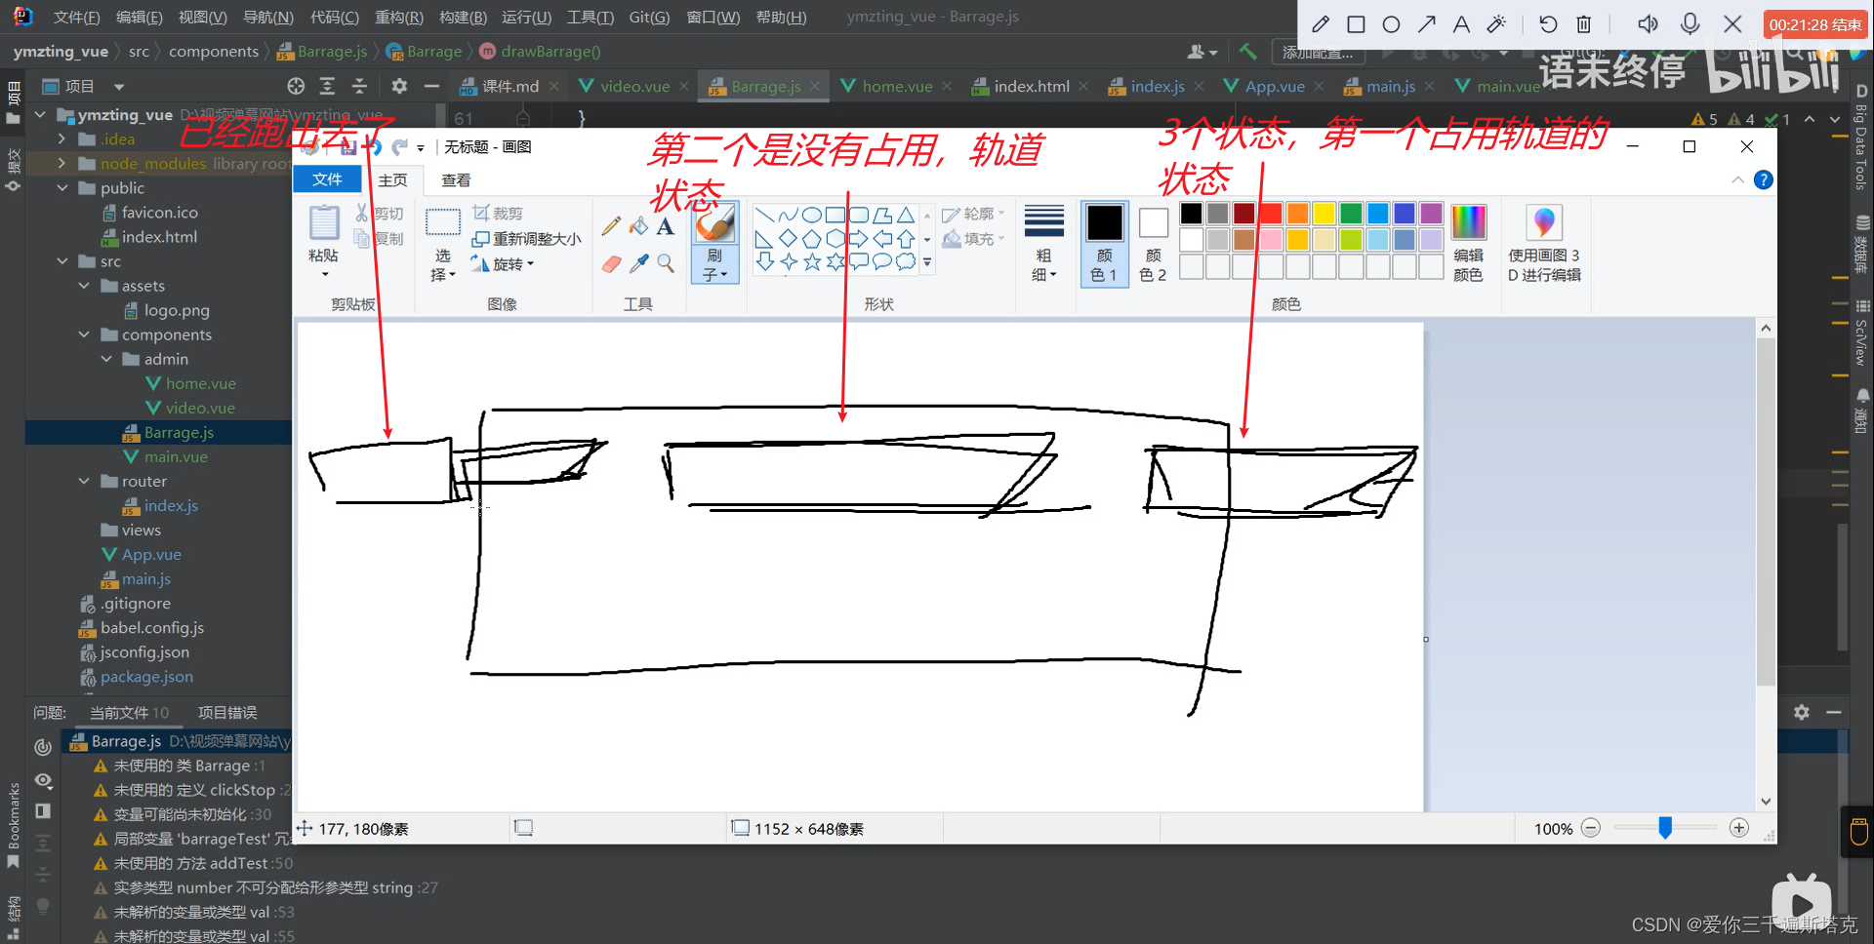The image size is (1874, 944).
Task: Expand the node_modules folder
Action: 61,164
